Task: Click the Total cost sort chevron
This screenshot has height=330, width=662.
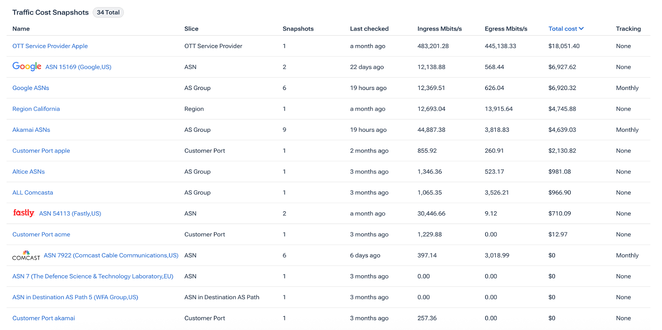Action: [581, 29]
